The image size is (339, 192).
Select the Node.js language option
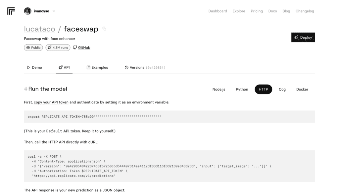point(219,89)
